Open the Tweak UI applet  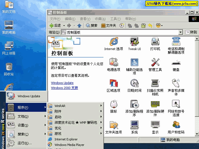(135, 44)
